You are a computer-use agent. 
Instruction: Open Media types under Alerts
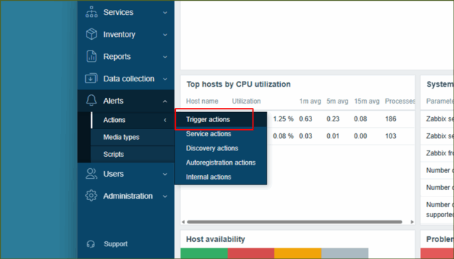(121, 137)
